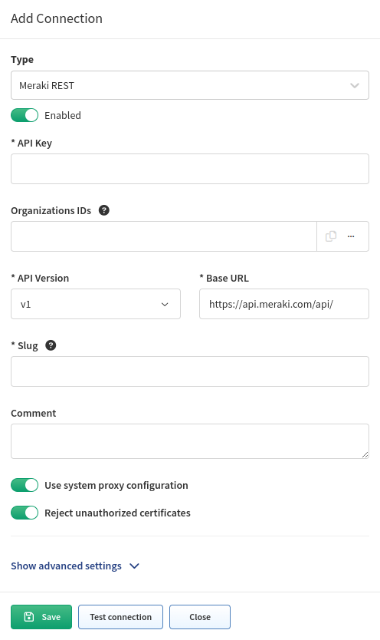
Task: Grab the Comment box resize handle
Action: click(x=365, y=455)
